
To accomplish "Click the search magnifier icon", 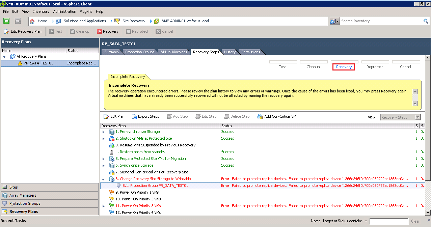I will click(x=426, y=21).
